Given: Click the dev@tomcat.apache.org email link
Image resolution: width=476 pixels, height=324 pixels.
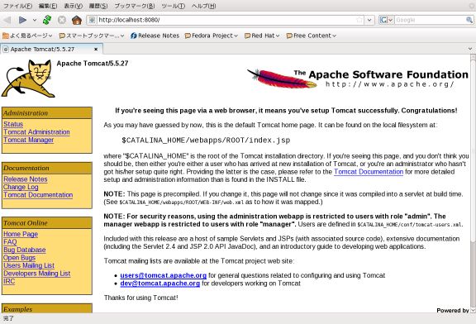Looking at the screenshot, I should coord(160,283).
